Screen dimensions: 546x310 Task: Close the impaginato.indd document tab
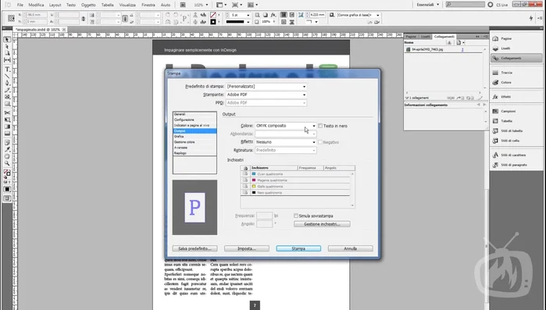pos(64,30)
